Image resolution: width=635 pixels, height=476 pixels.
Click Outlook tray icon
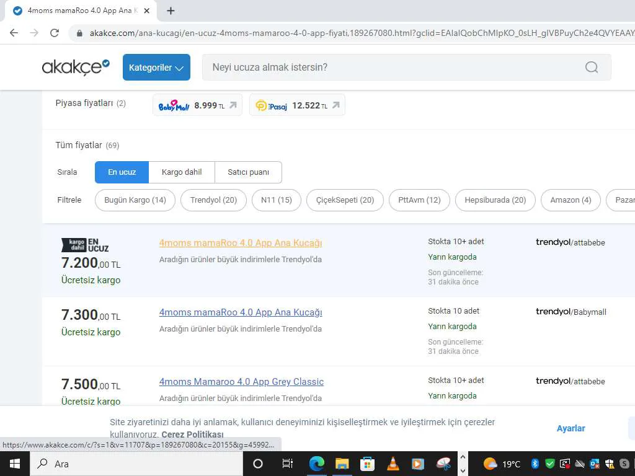(x=595, y=464)
